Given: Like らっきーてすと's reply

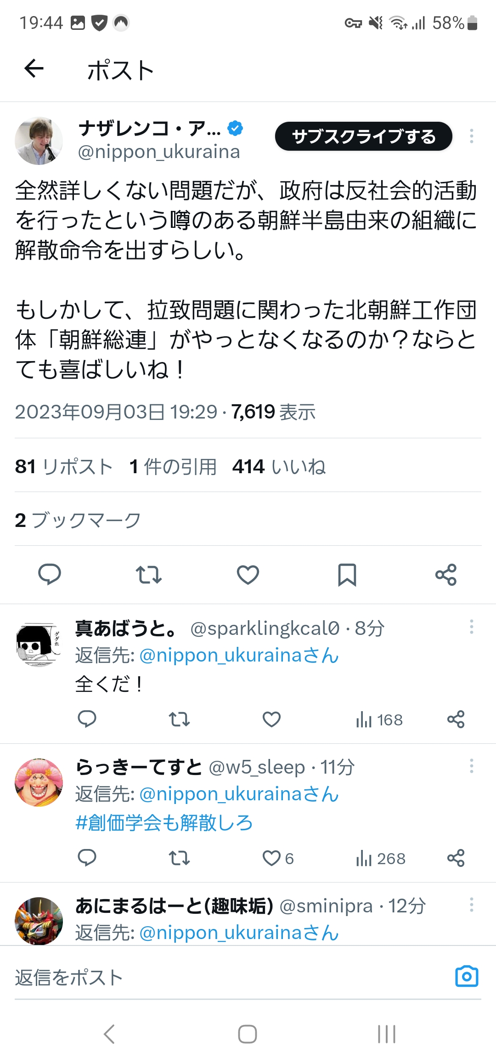Looking at the screenshot, I should tap(272, 858).
